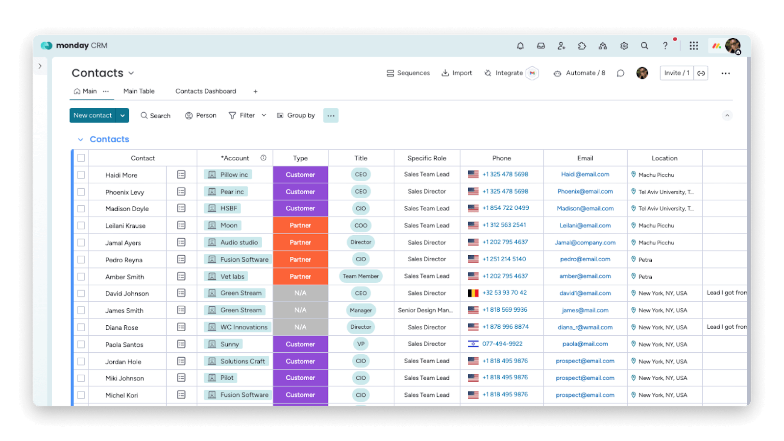Select all contacts with the header checkbox
784x441 pixels.
[x=81, y=158]
